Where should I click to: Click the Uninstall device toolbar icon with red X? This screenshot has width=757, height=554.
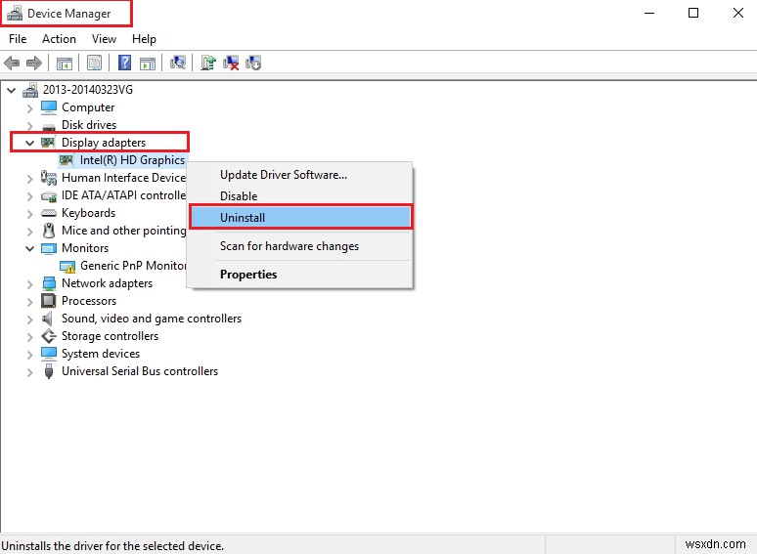coord(231,63)
